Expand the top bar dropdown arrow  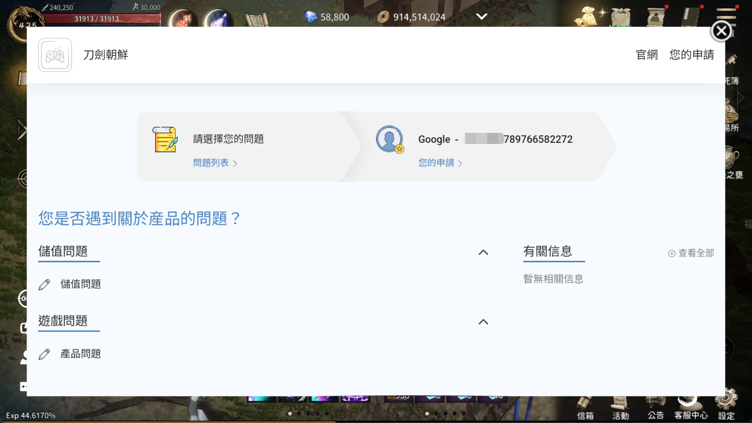(481, 17)
